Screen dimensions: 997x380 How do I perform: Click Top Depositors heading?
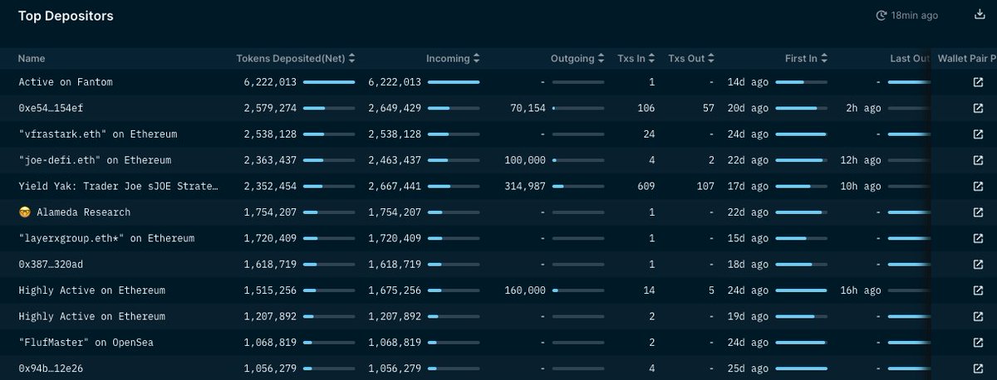[x=66, y=16]
